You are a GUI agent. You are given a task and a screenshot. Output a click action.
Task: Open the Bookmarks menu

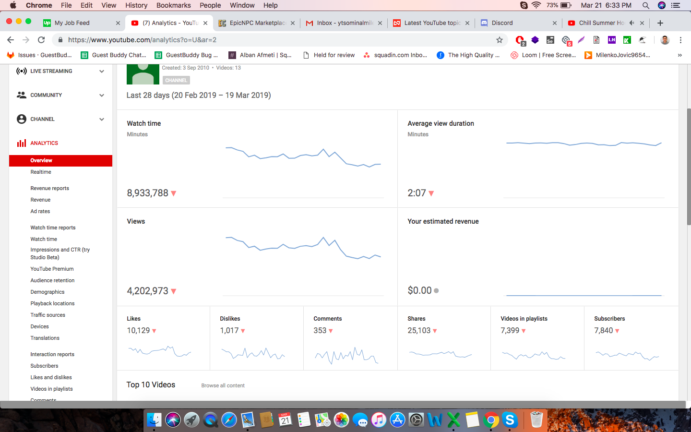[173, 5]
